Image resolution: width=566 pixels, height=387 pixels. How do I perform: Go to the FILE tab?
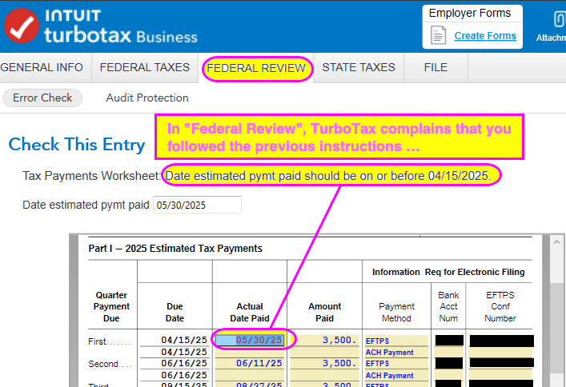[x=436, y=67]
